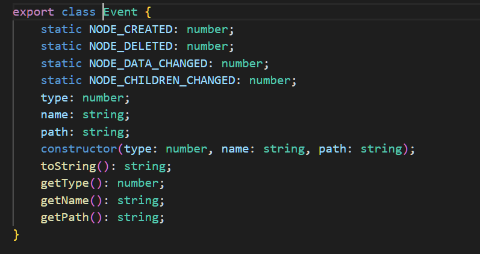Click the path parameter inside the constructor
Viewport: 480px width, 254px height.
(x=332, y=148)
